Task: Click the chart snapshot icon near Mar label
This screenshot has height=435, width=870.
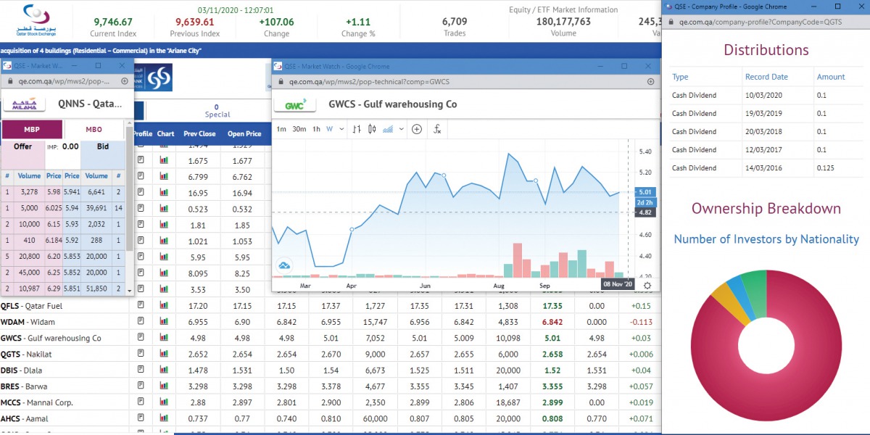Action: [283, 266]
